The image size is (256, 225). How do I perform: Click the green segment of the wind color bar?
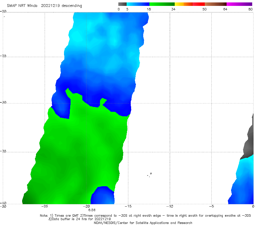[162, 4]
